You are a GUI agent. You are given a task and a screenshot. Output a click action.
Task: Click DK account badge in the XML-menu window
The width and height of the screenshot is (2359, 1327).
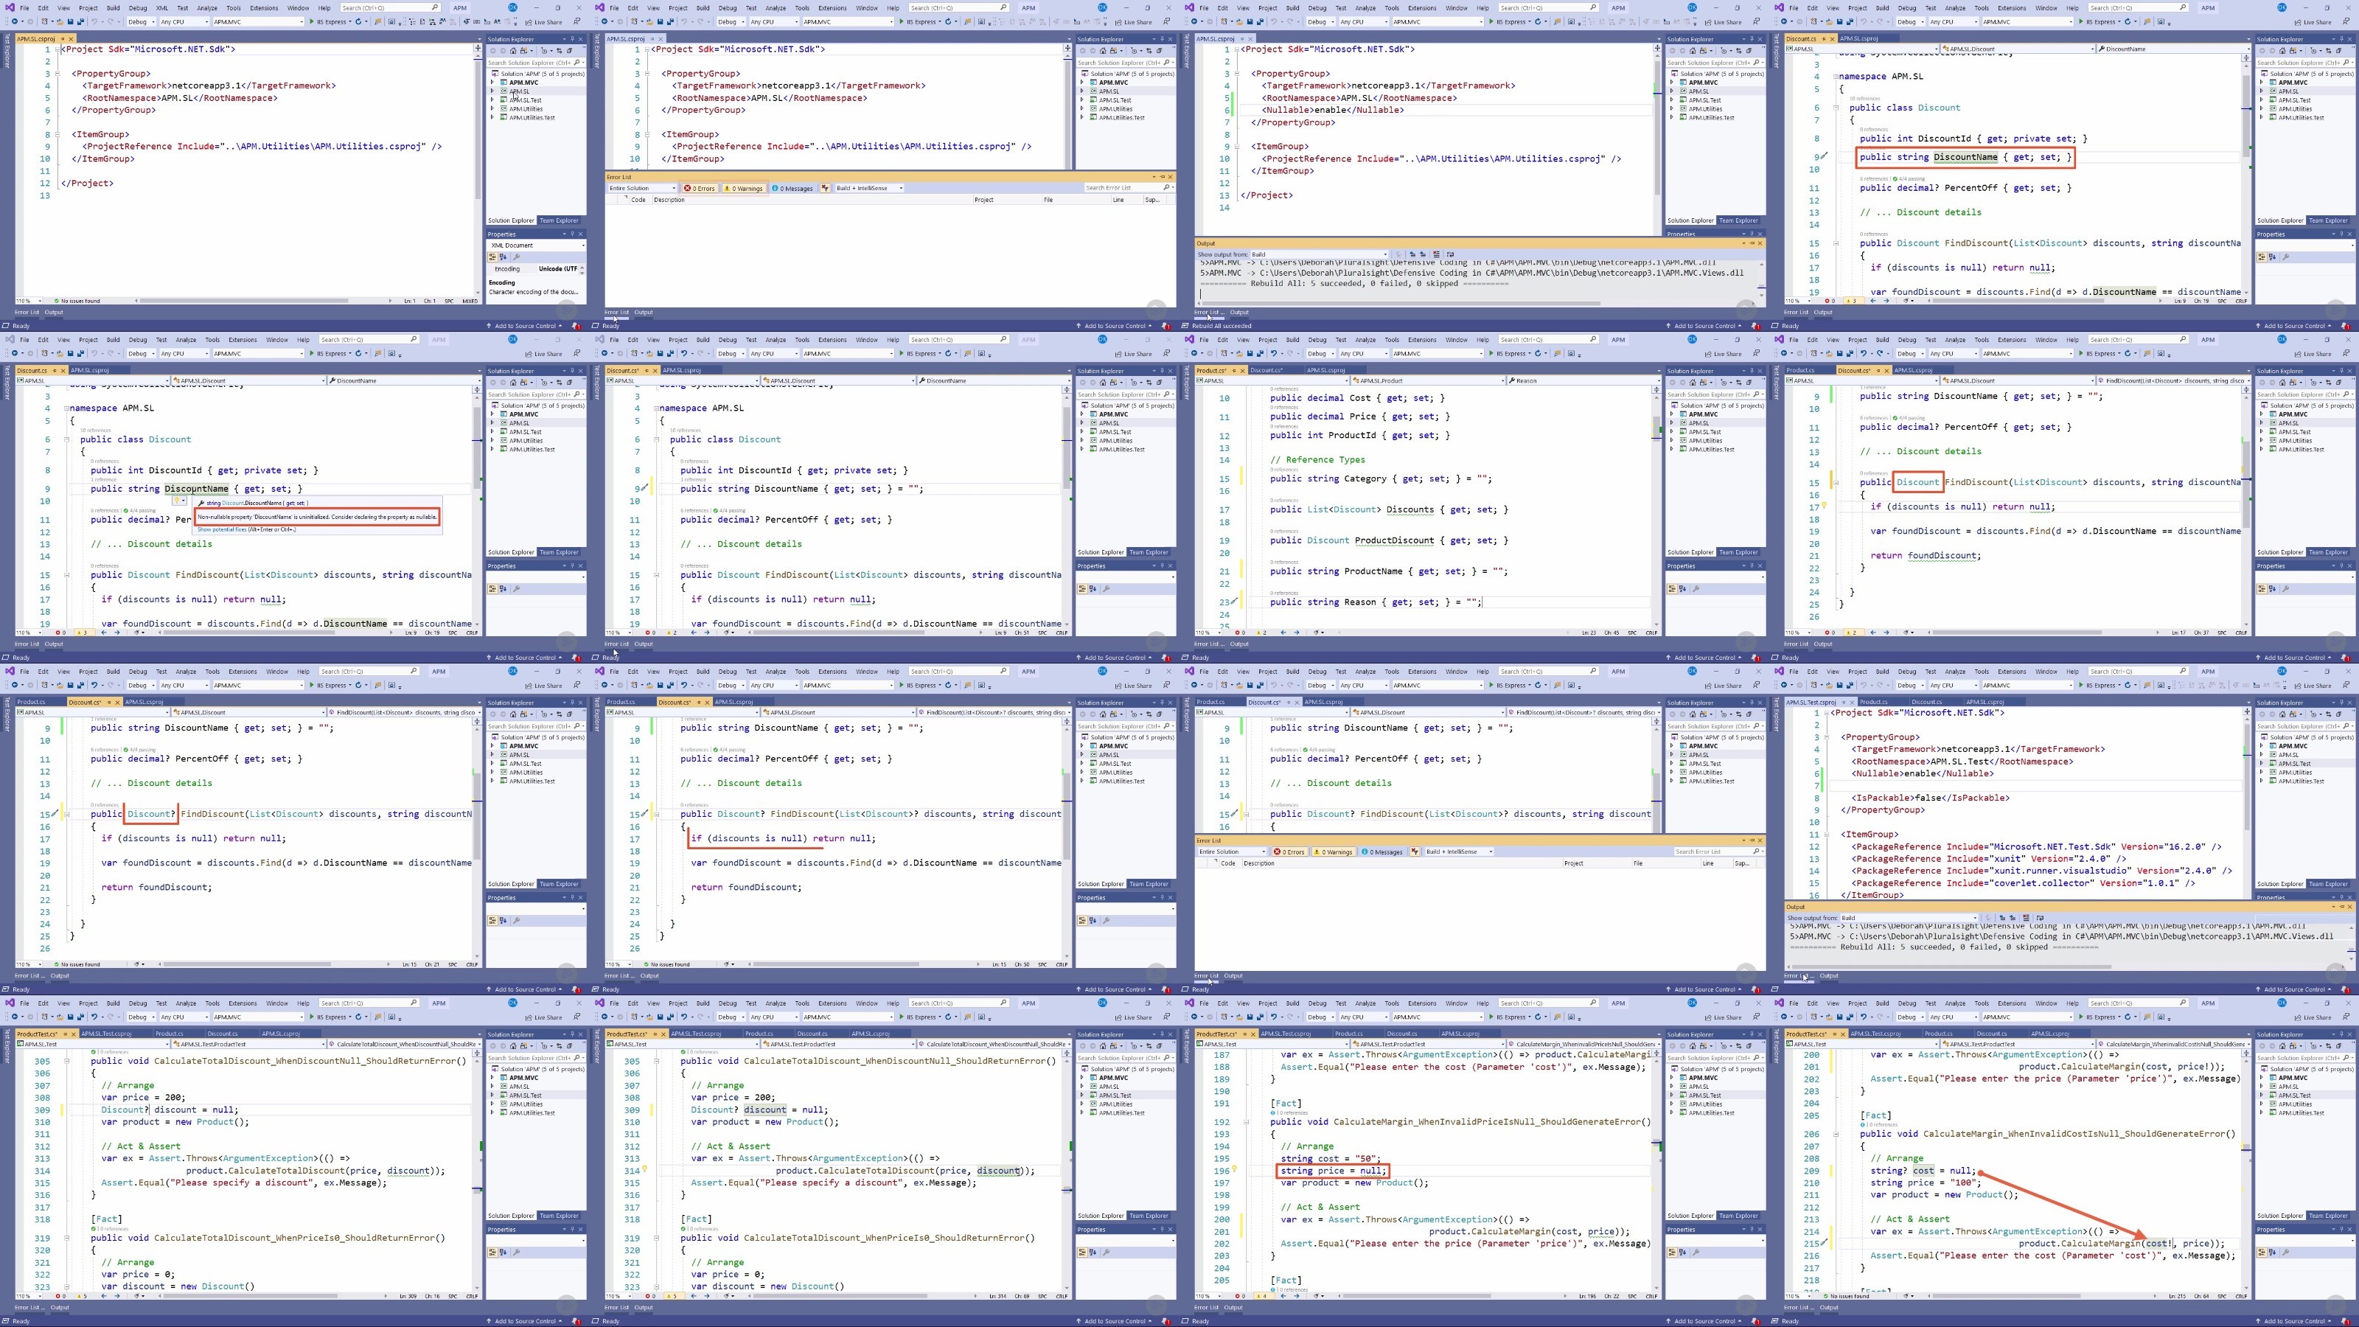click(x=513, y=7)
